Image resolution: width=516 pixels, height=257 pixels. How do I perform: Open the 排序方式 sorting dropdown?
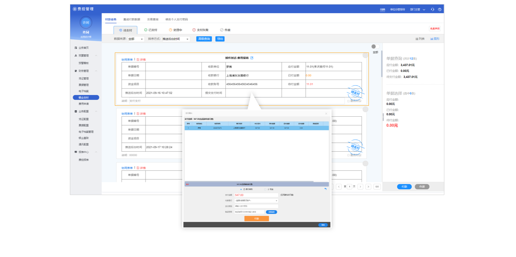tap(176, 39)
